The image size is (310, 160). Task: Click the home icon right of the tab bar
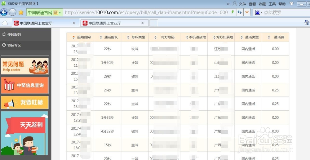tap(307, 22)
